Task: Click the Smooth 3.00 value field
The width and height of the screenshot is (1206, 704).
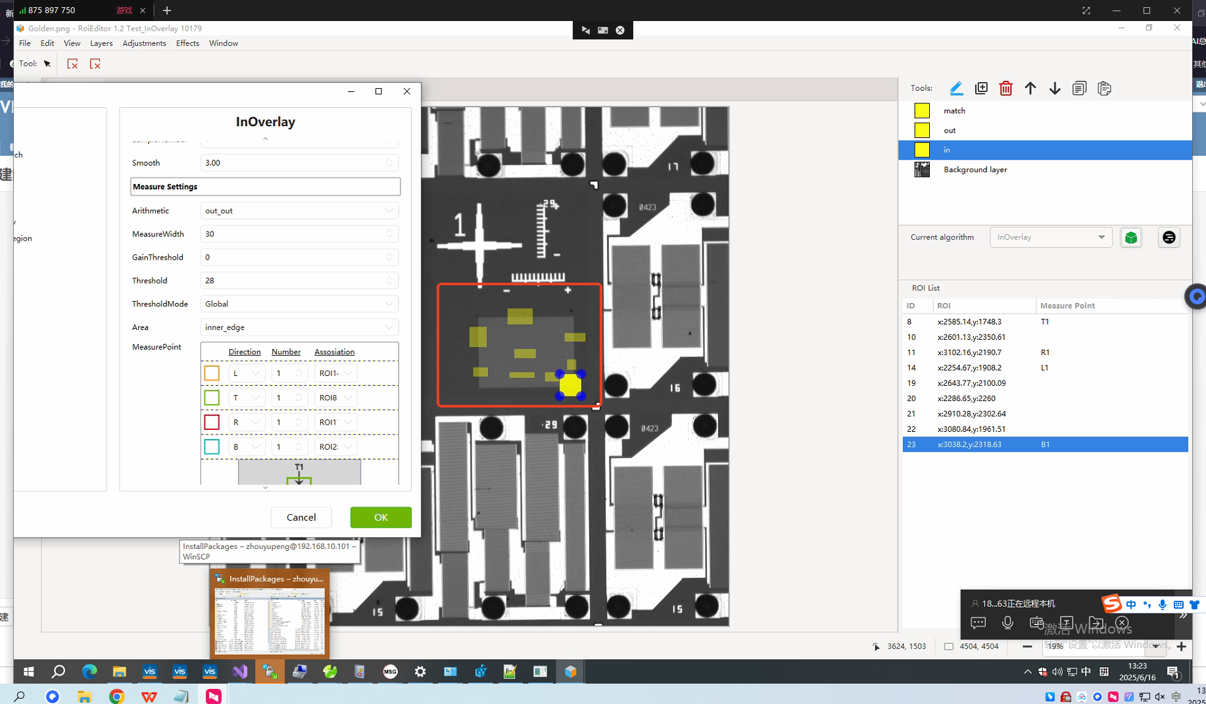Action: click(299, 163)
